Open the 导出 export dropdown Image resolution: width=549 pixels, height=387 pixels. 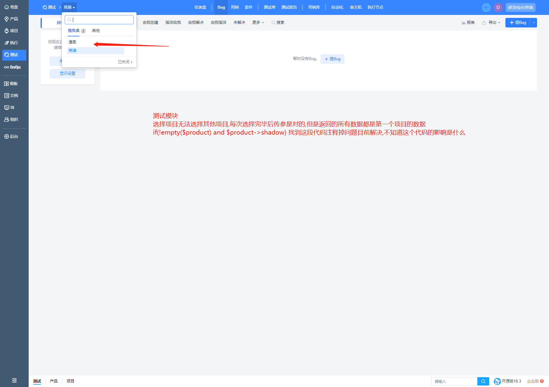[x=491, y=22]
